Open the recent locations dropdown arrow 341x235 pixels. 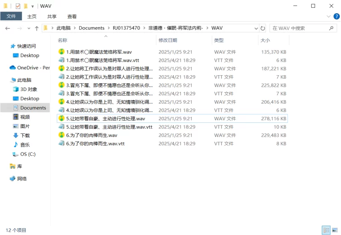28,28
